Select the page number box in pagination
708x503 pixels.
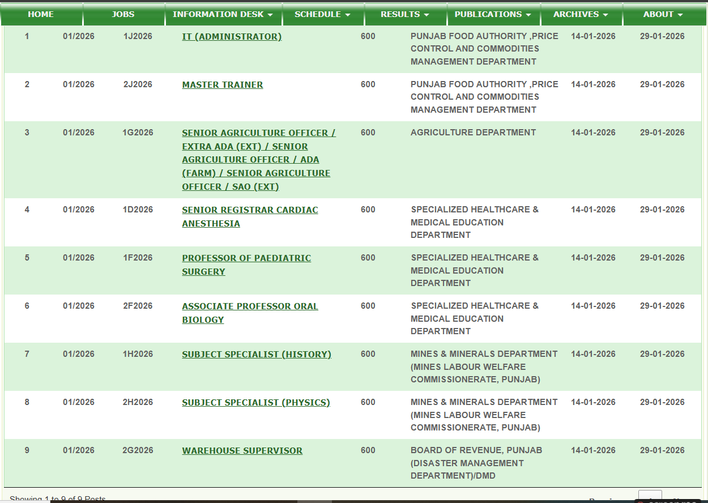tap(650, 497)
